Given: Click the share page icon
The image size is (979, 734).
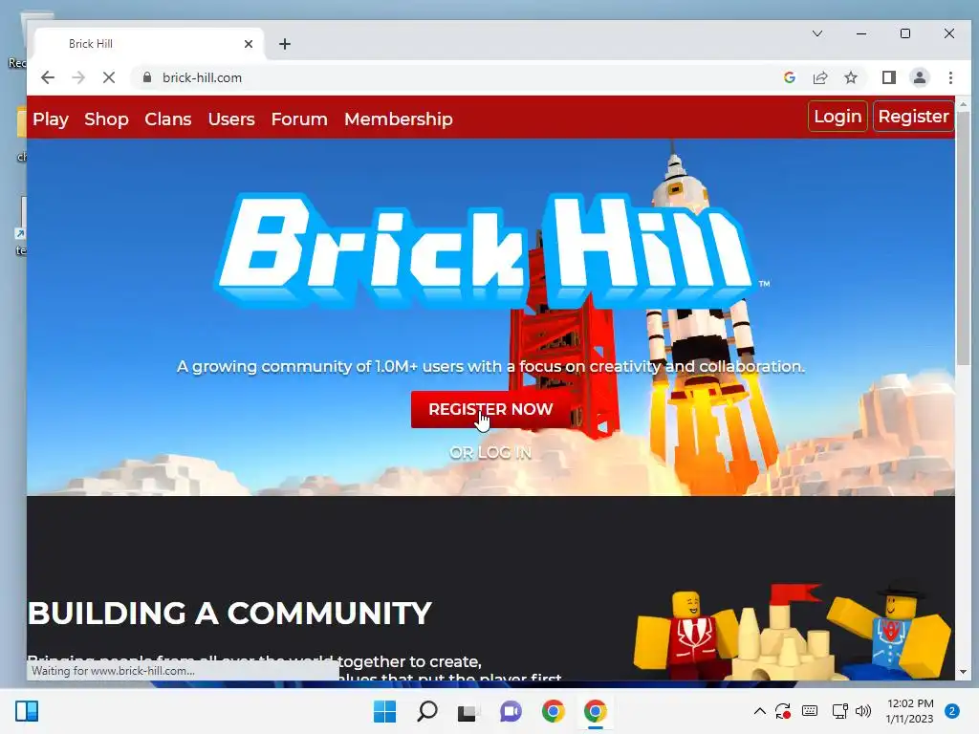Looking at the screenshot, I should (x=819, y=77).
